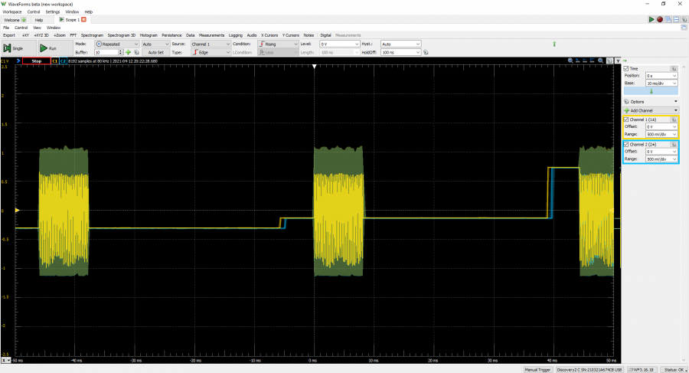
Task: Click the Y axis button above the plot
Action: [618, 61]
